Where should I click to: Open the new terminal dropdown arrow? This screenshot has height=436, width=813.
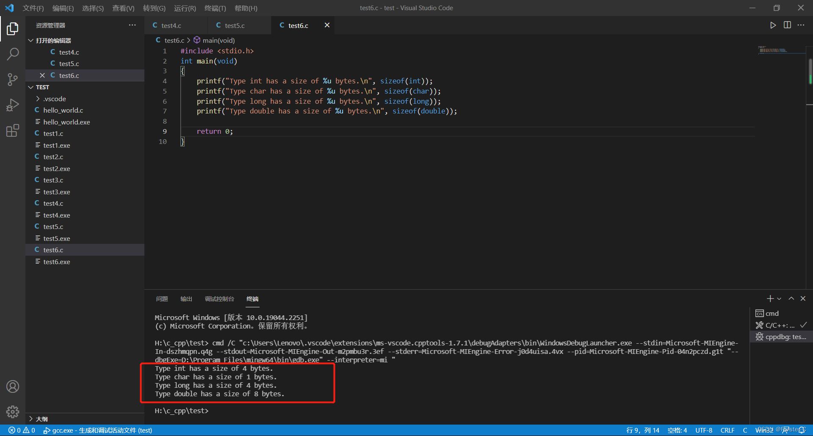tap(779, 298)
